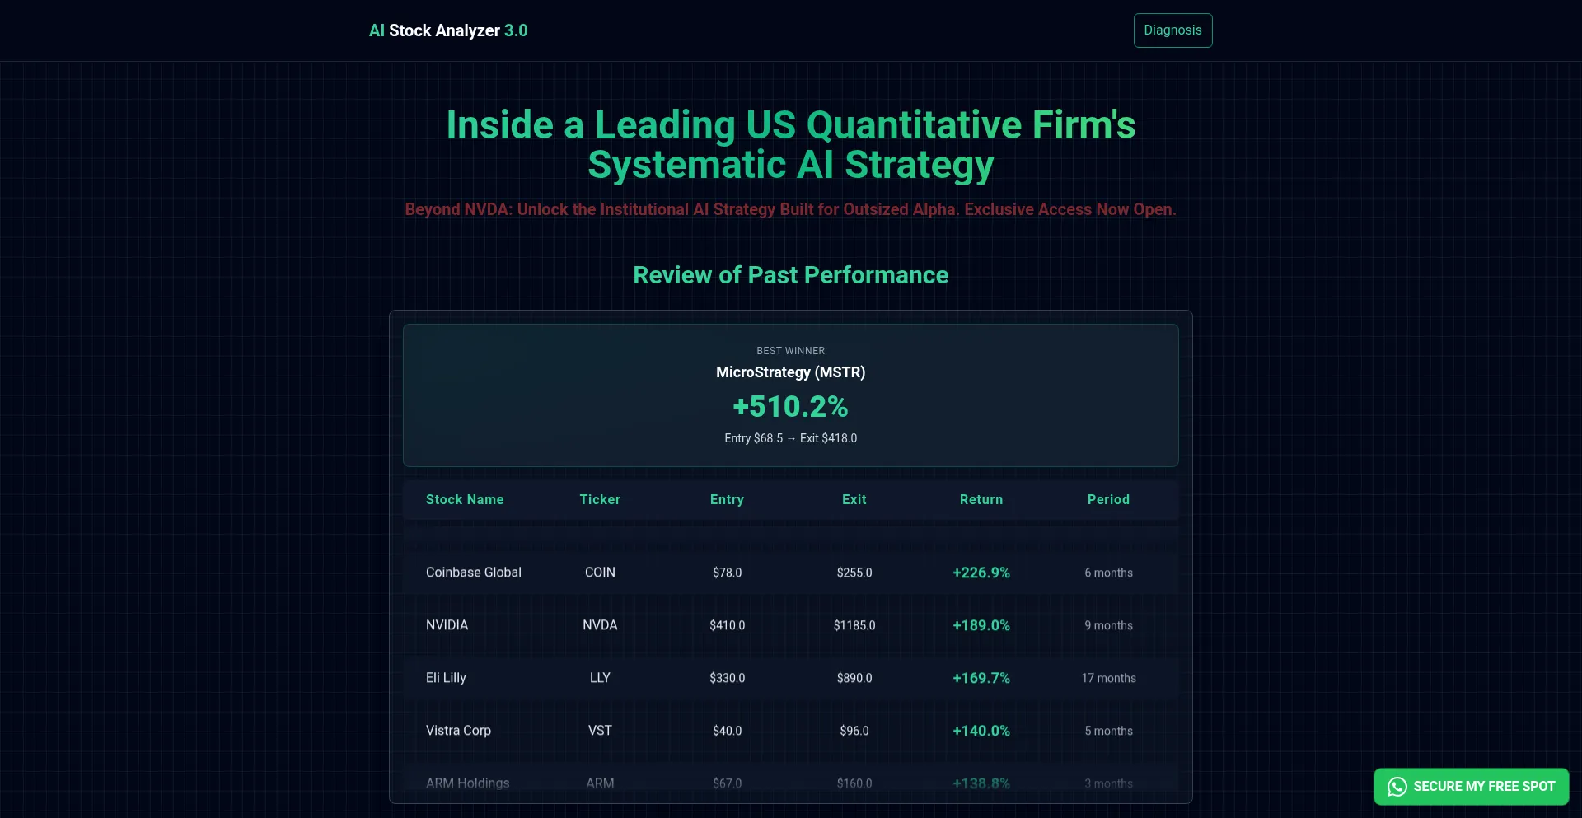This screenshot has width=1582, height=818.
Task: Click the red Beyond NVDA subtitle text
Action: coord(791,209)
